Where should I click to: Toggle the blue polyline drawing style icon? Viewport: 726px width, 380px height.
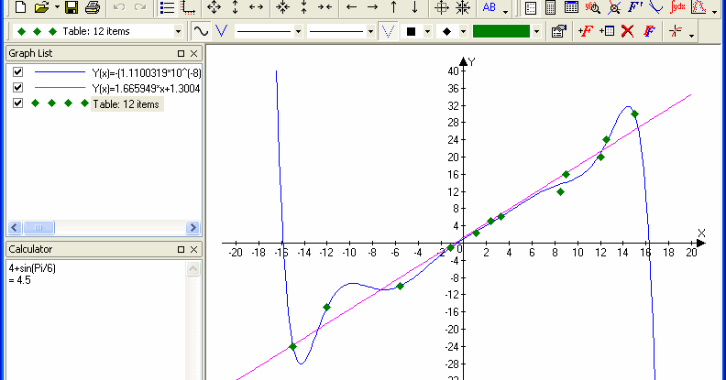(222, 31)
